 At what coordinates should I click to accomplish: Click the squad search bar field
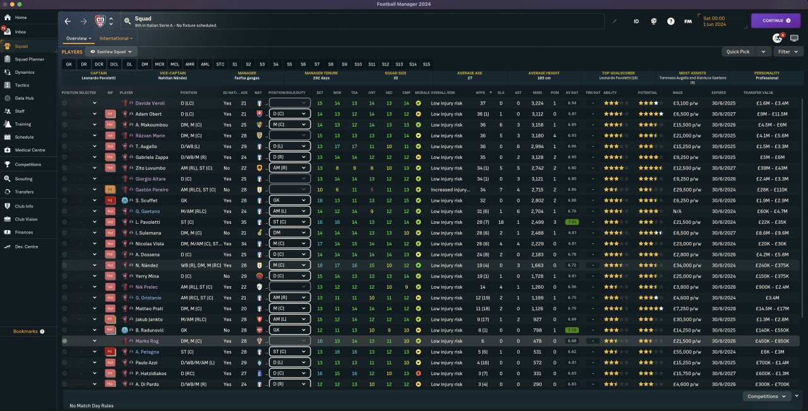pos(363,21)
